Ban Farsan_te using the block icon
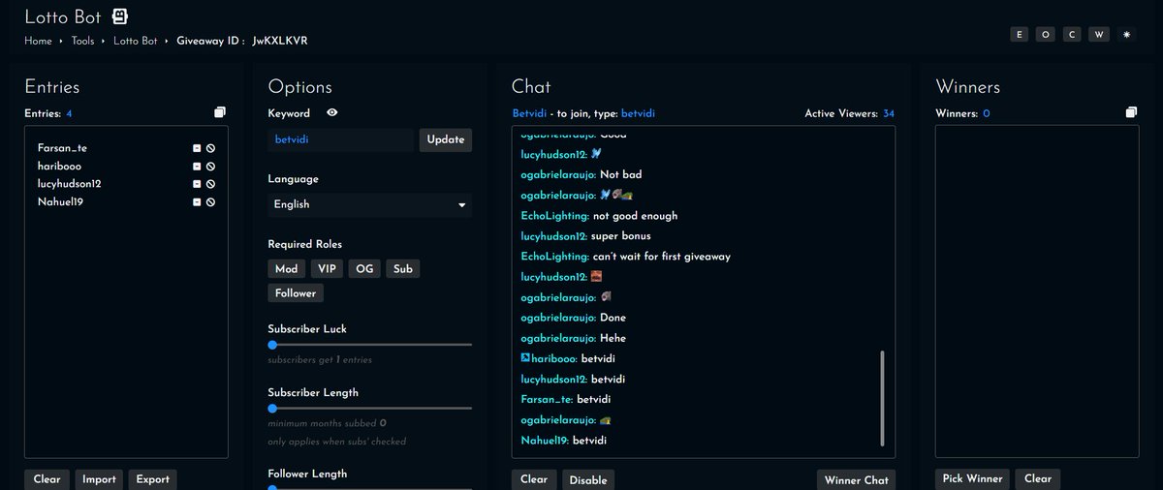This screenshot has height=490, width=1163. pos(210,148)
